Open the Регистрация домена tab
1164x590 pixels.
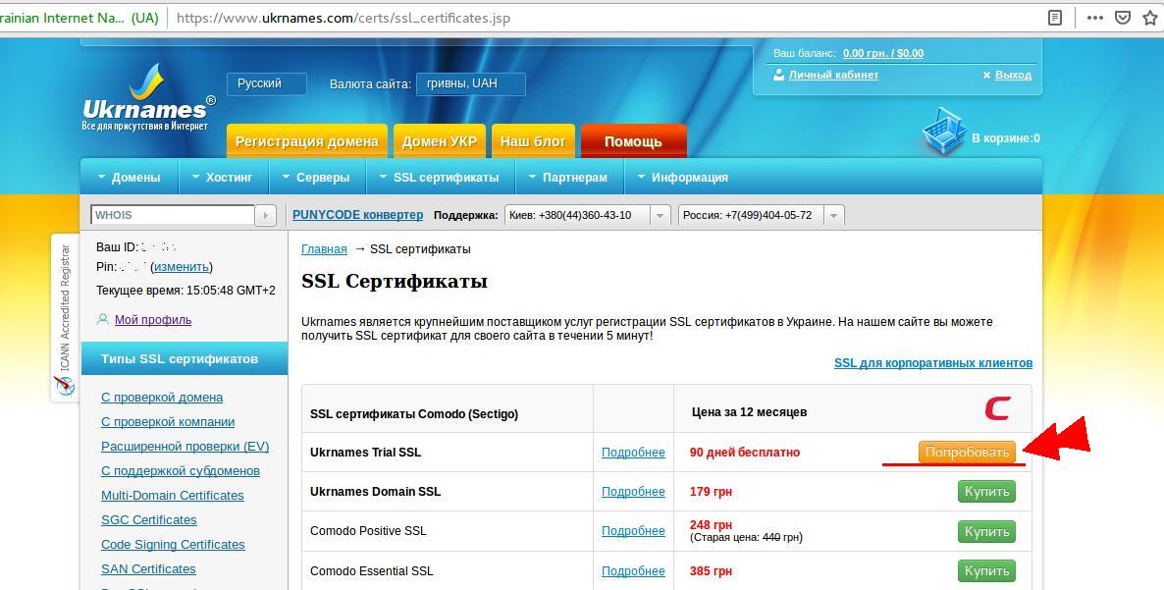tap(306, 141)
